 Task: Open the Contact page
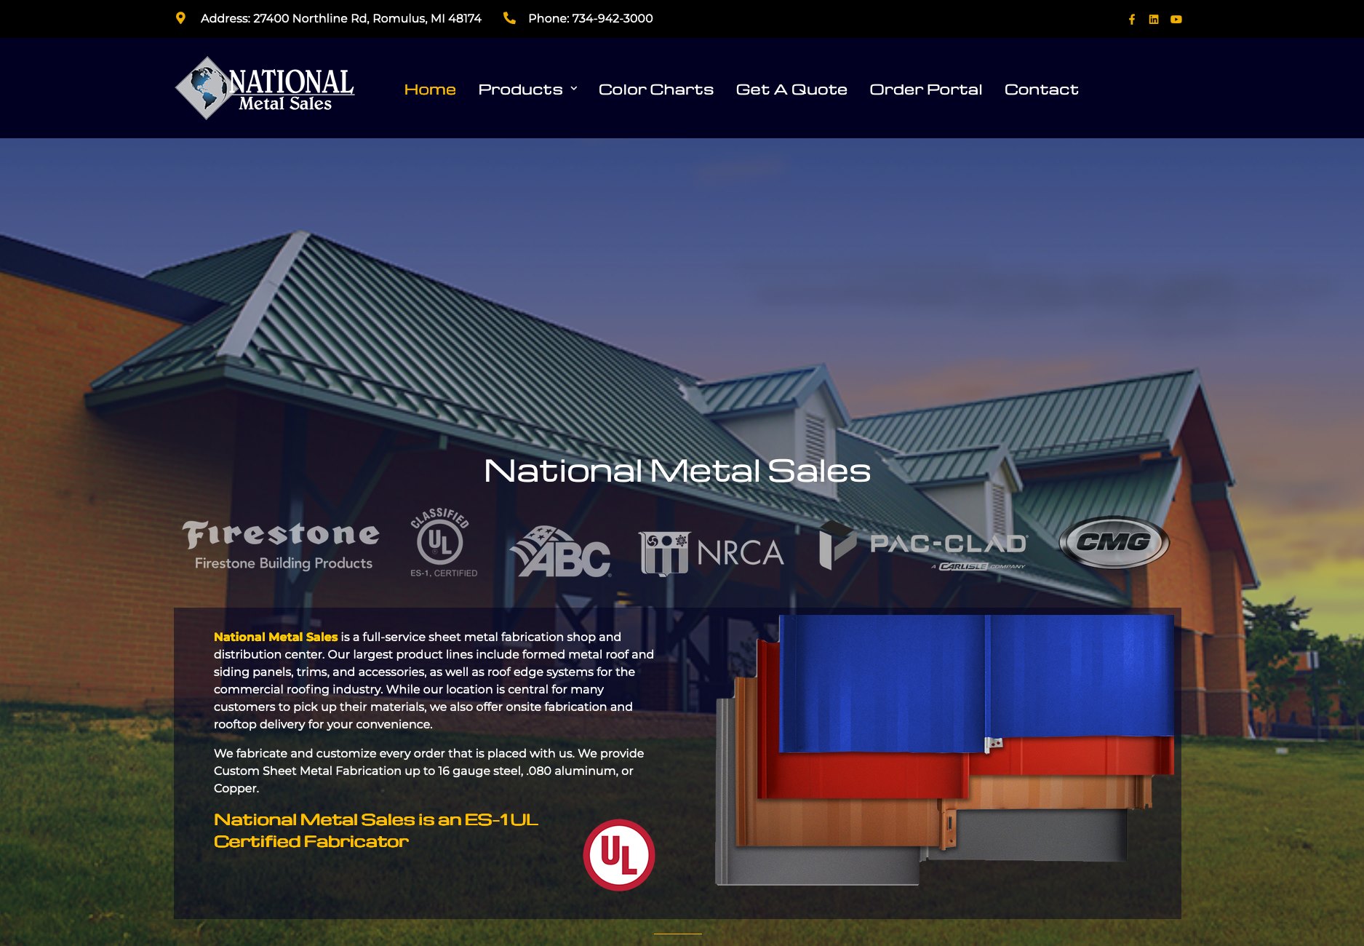point(1042,90)
